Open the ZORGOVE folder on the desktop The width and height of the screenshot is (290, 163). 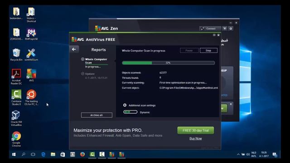[16, 34]
